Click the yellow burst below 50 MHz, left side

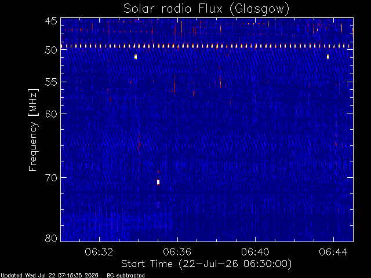136,57
